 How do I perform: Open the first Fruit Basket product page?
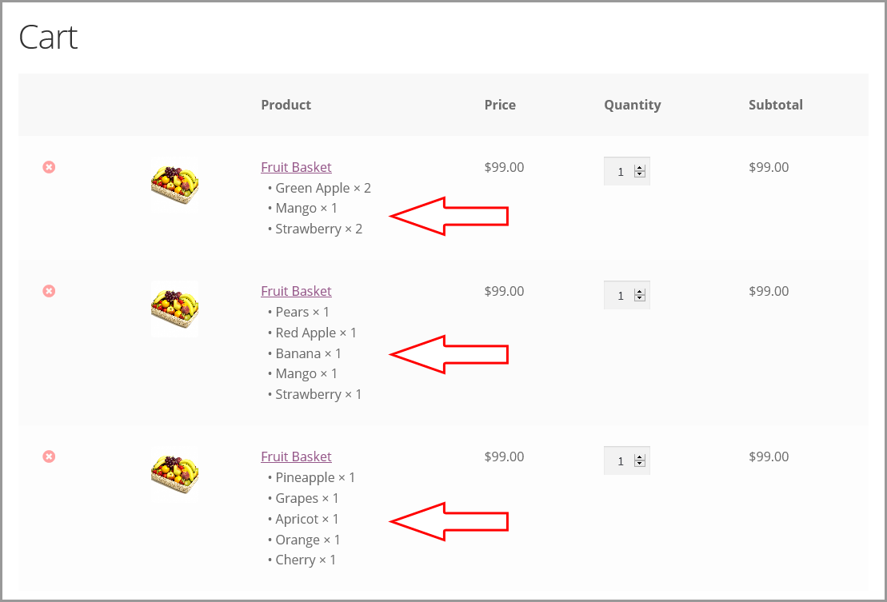tap(296, 166)
